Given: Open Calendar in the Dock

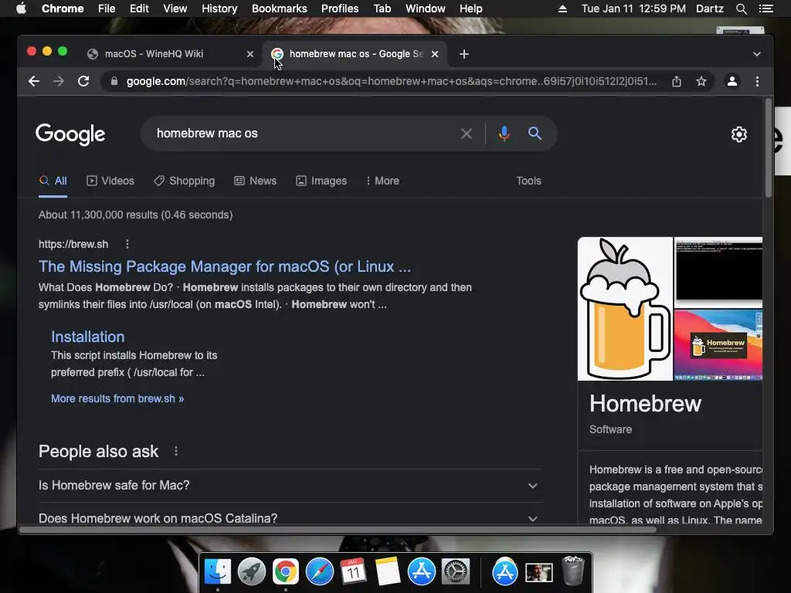Looking at the screenshot, I should click(x=353, y=572).
